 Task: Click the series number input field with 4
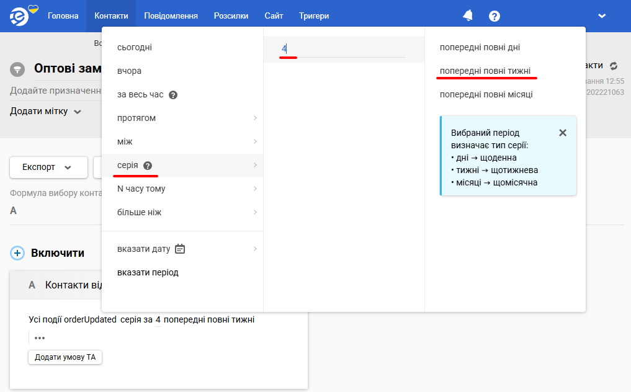(342, 49)
